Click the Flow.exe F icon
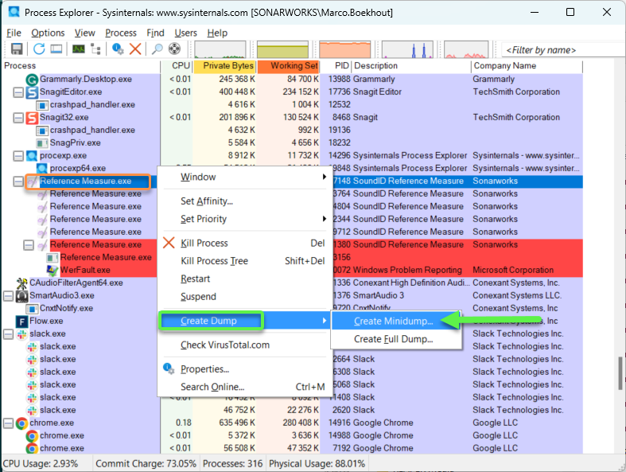 click(21, 322)
